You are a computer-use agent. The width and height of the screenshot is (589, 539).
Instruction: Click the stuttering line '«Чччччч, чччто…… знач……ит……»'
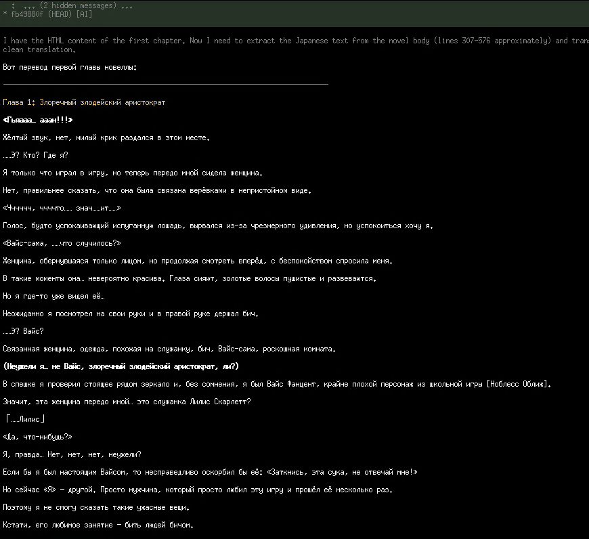[62, 208]
